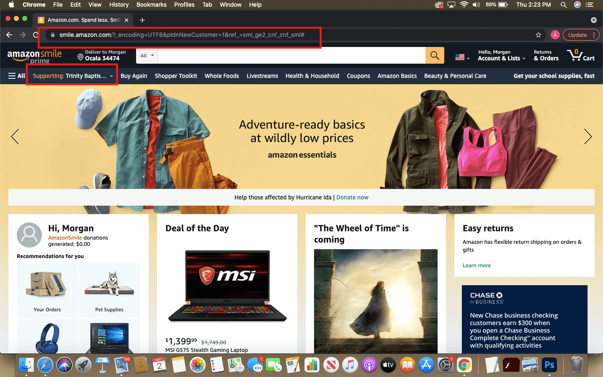
Task: Open the File menu
Action: click(x=58, y=5)
